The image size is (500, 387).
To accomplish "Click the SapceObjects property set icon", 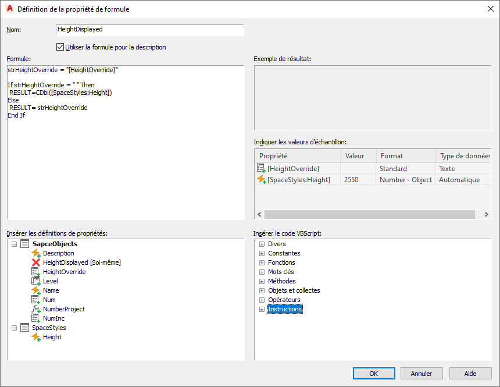I will 25,244.
